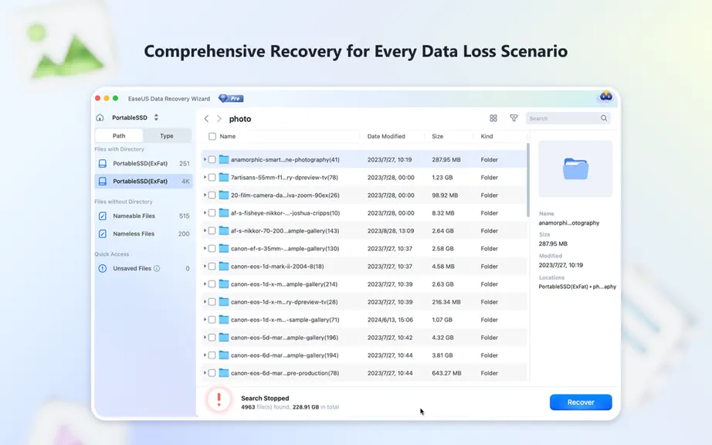
Task: Open Nameable Files category
Action: point(144,216)
